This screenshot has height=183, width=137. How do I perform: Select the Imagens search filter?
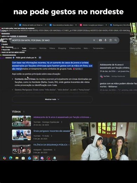pyautogui.click(x=33, y=48)
